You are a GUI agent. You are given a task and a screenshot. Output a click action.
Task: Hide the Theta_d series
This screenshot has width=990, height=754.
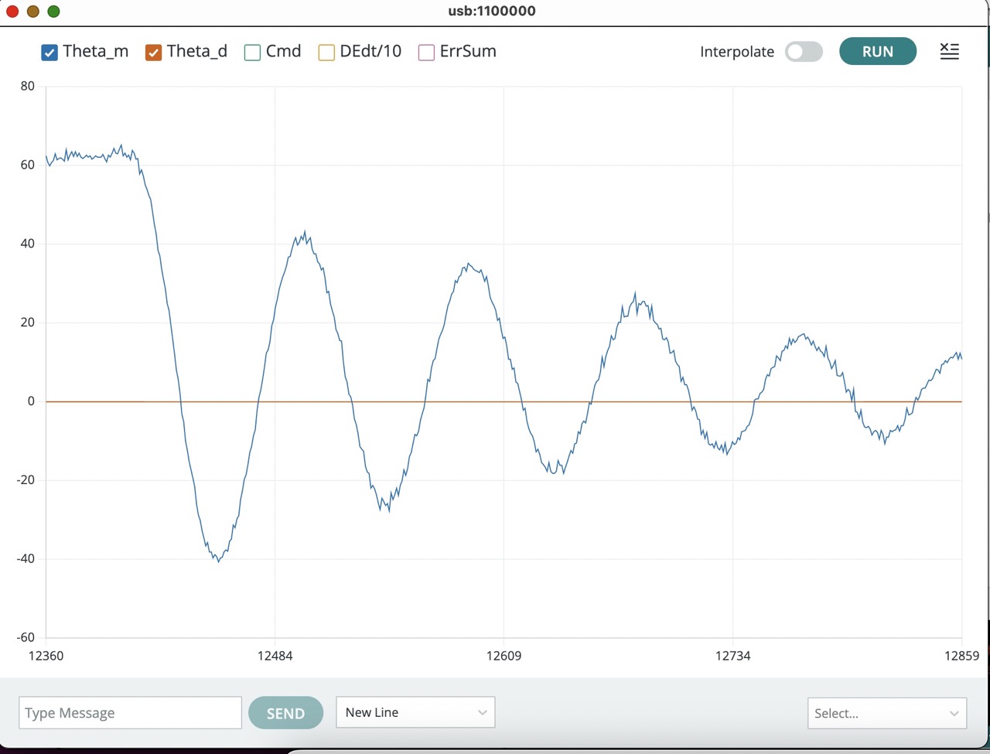(153, 53)
